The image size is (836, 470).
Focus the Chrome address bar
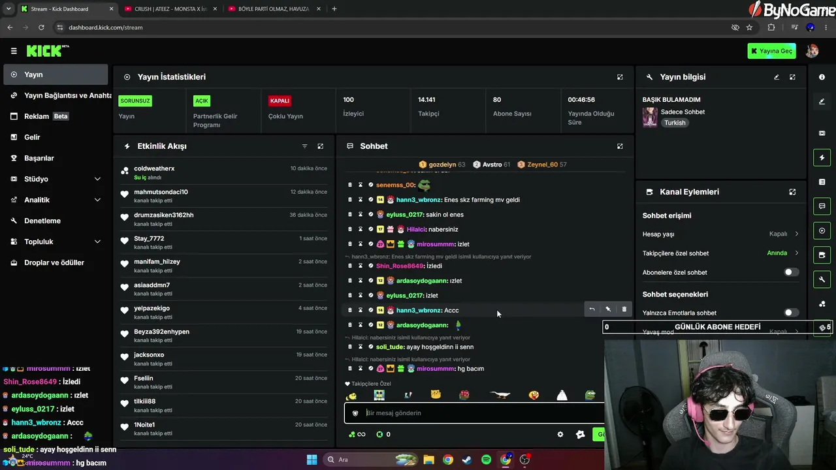[392, 27]
